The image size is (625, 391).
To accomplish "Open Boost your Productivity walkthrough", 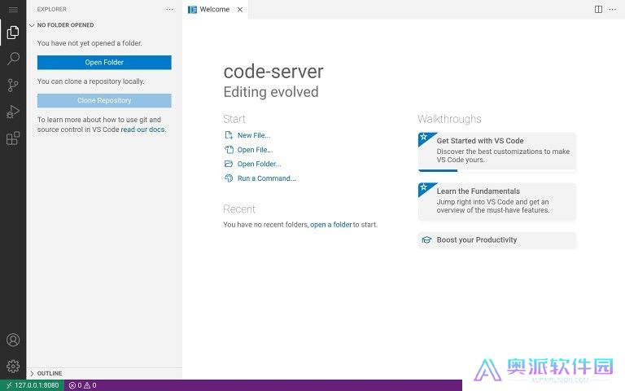I will (x=497, y=239).
